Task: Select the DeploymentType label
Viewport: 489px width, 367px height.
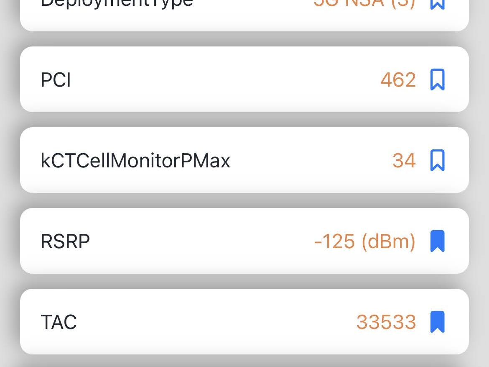Action: tap(117, 4)
